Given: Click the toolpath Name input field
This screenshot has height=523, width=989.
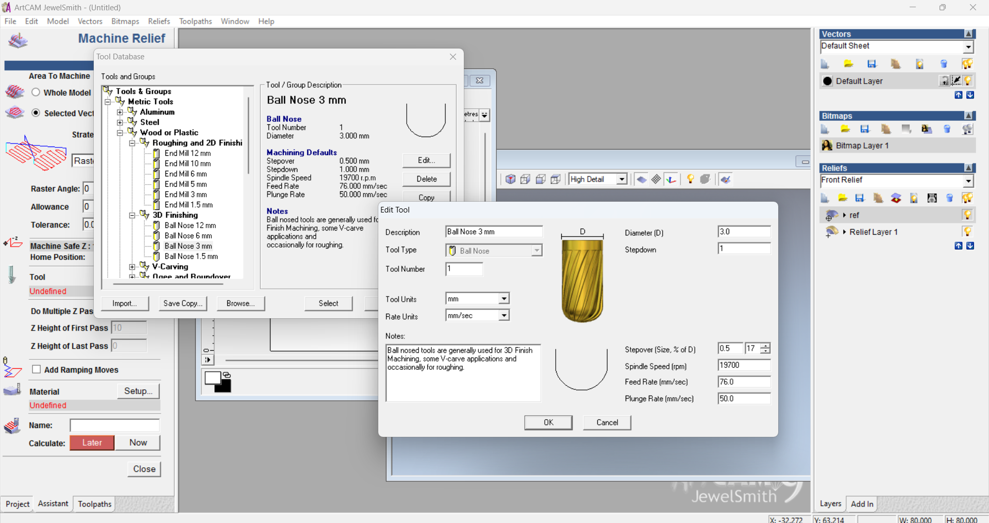Looking at the screenshot, I should [114, 425].
